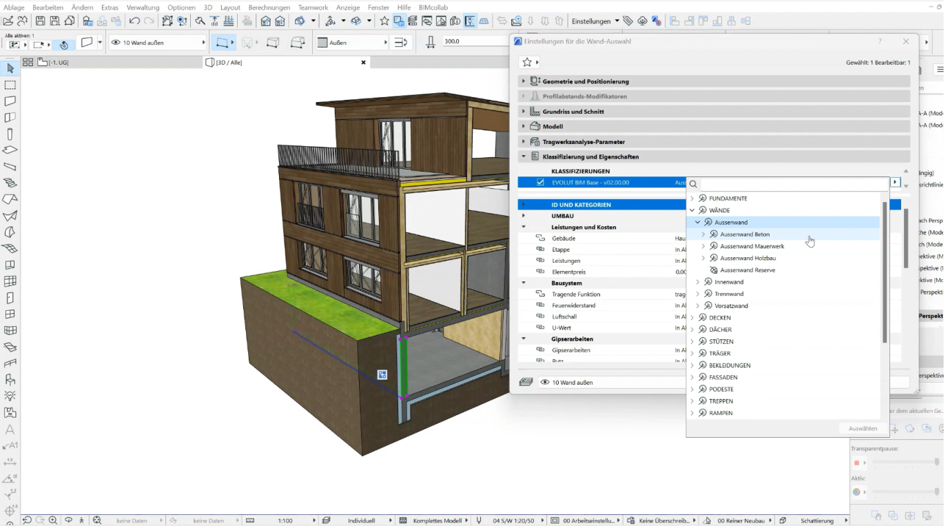Click the wall height icon beside 300.0
Image resolution: width=948 pixels, height=526 pixels.
point(431,43)
